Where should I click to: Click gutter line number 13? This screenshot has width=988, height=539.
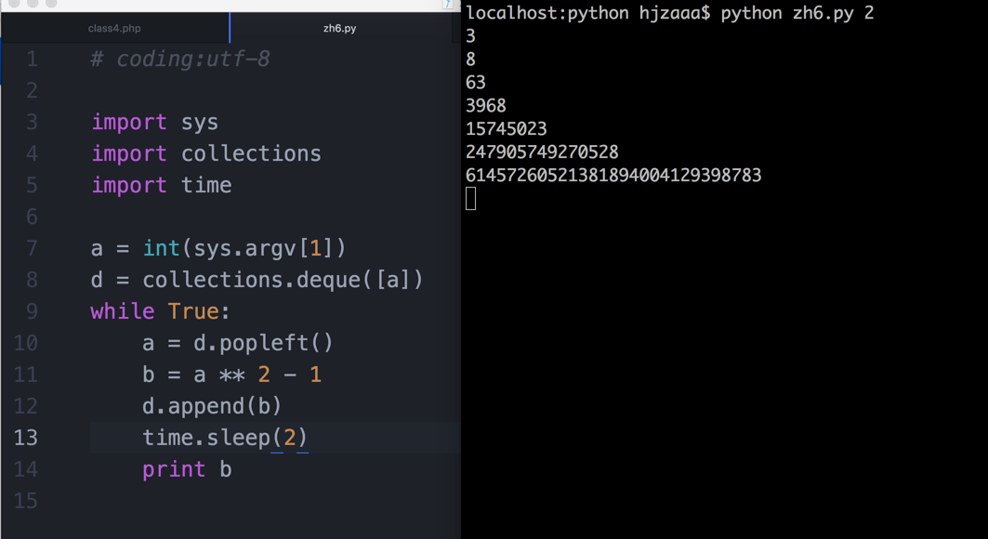(26, 437)
